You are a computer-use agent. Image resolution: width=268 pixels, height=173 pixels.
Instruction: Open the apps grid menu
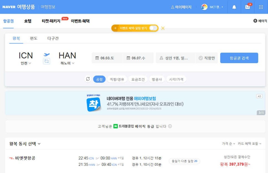(261, 7)
